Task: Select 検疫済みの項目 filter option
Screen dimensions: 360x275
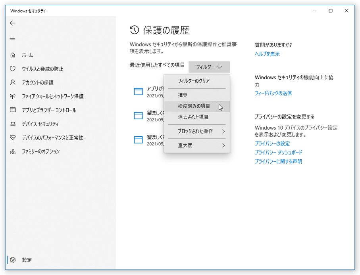Action: (197, 106)
